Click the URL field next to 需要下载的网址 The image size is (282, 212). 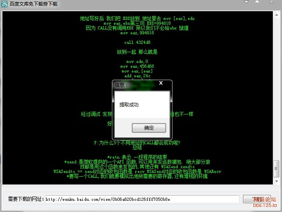142,199
